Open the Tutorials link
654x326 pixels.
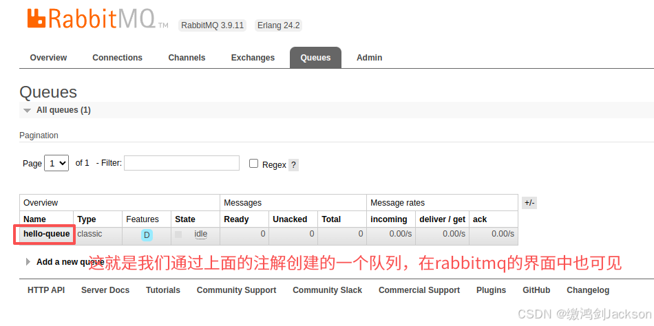(x=163, y=290)
